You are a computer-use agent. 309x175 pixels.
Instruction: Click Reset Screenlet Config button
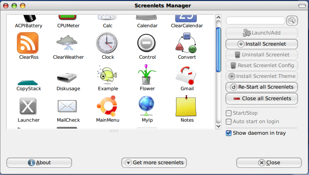(262, 66)
